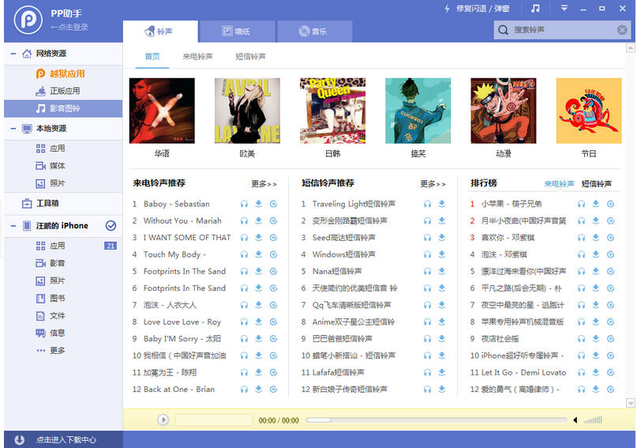Collapse the 网络资源 tree section
Screen dimensions: 637x448
pos(13,54)
